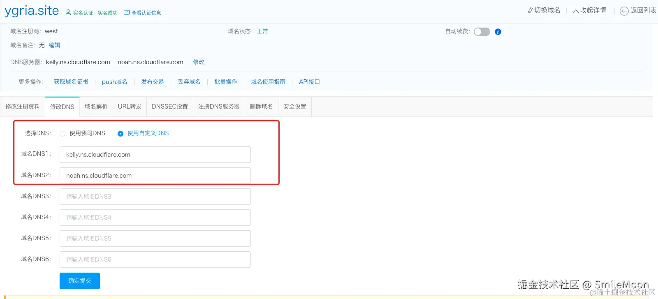Open the 修改DNS tab
Viewport: 658px width, 299px height.
click(62, 107)
